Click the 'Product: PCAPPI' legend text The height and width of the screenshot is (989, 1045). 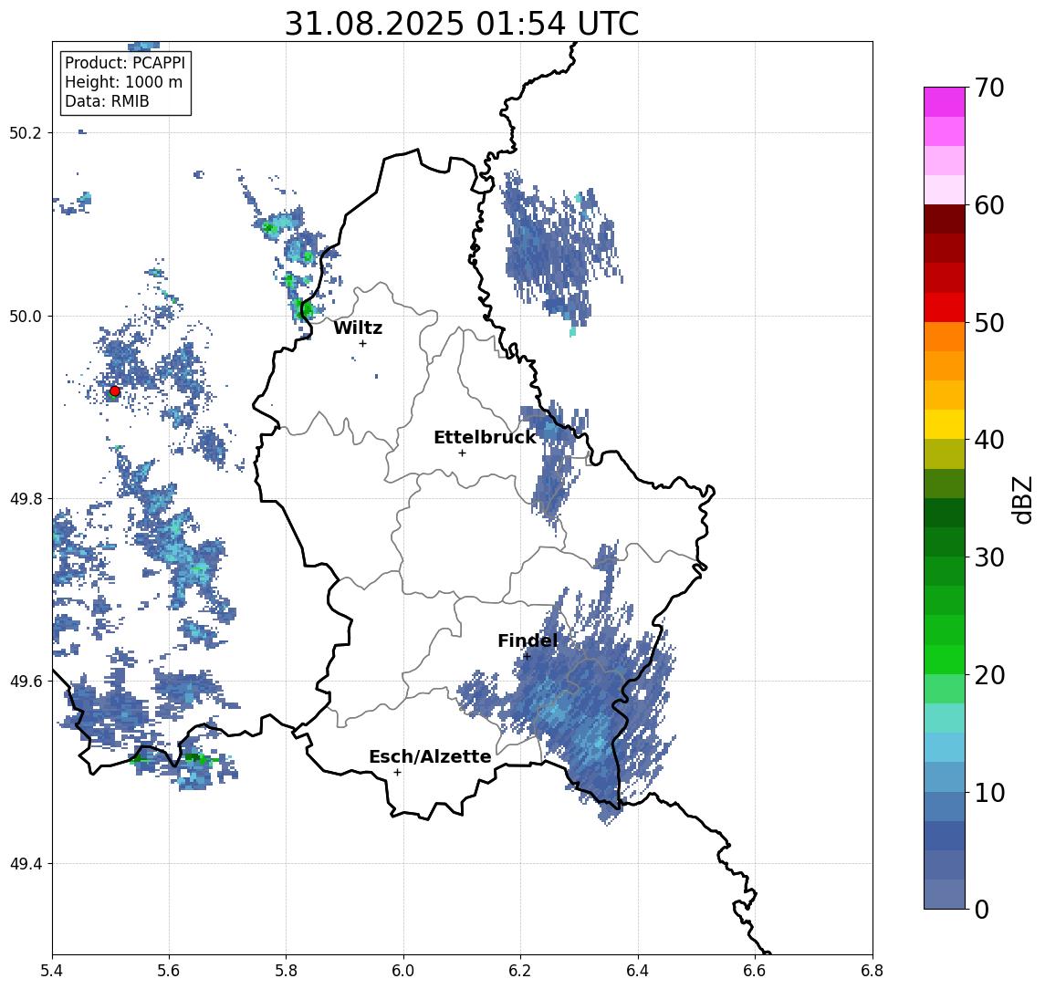(125, 63)
